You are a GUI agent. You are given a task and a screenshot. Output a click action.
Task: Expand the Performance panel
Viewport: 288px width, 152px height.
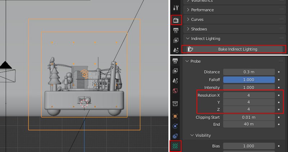pos(188,10)
